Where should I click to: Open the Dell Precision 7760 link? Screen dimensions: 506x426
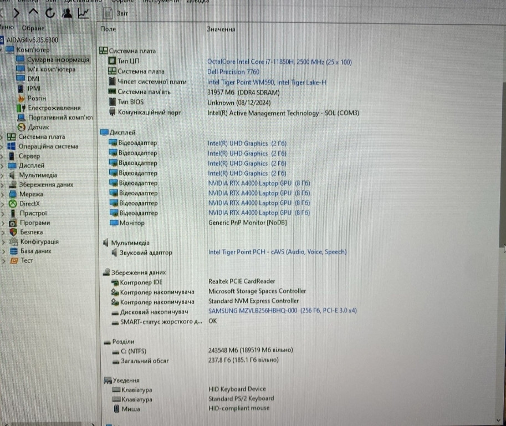coord(233,72)
